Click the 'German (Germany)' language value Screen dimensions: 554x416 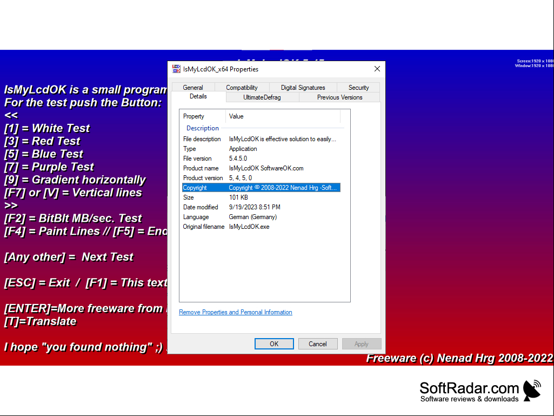252,217
